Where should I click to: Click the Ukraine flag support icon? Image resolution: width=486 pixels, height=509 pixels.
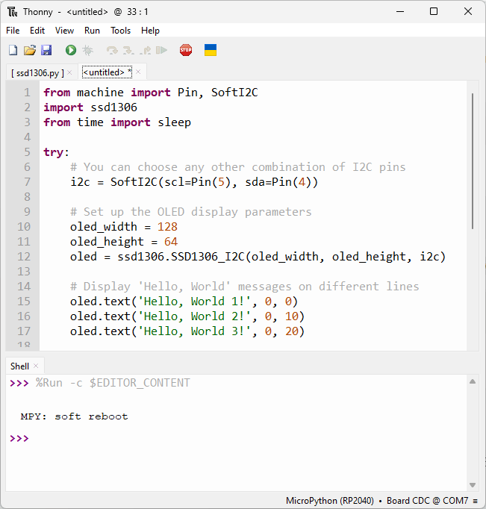(211, 50)
